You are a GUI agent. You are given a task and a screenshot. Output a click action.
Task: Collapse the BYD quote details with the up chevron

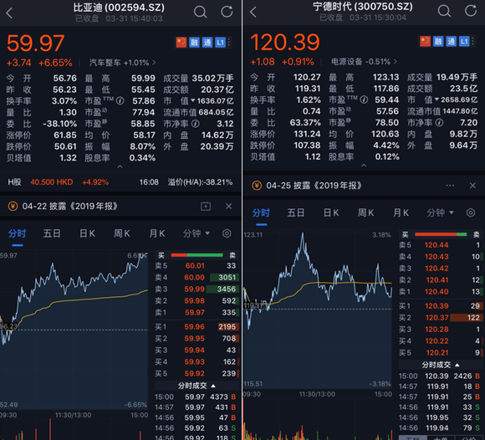(120, 166)
